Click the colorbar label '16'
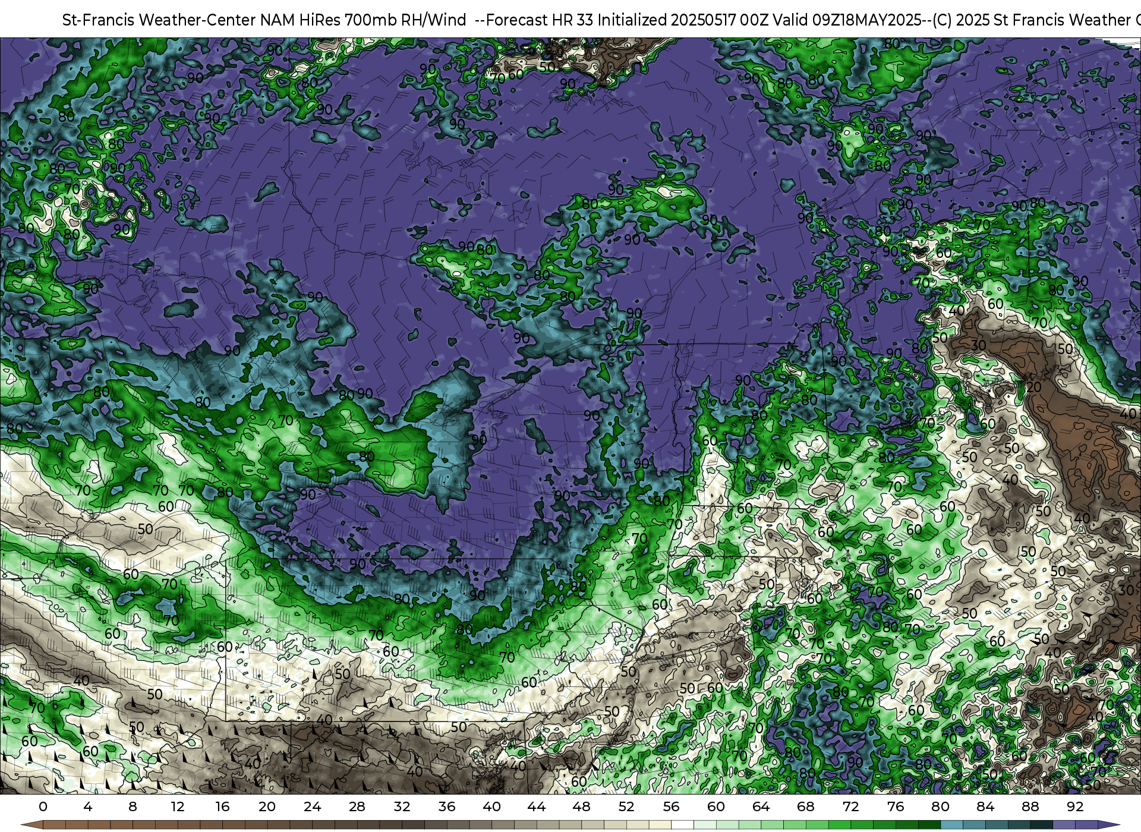The height and width of the screenshot is (832, 1141). (222, 806)
